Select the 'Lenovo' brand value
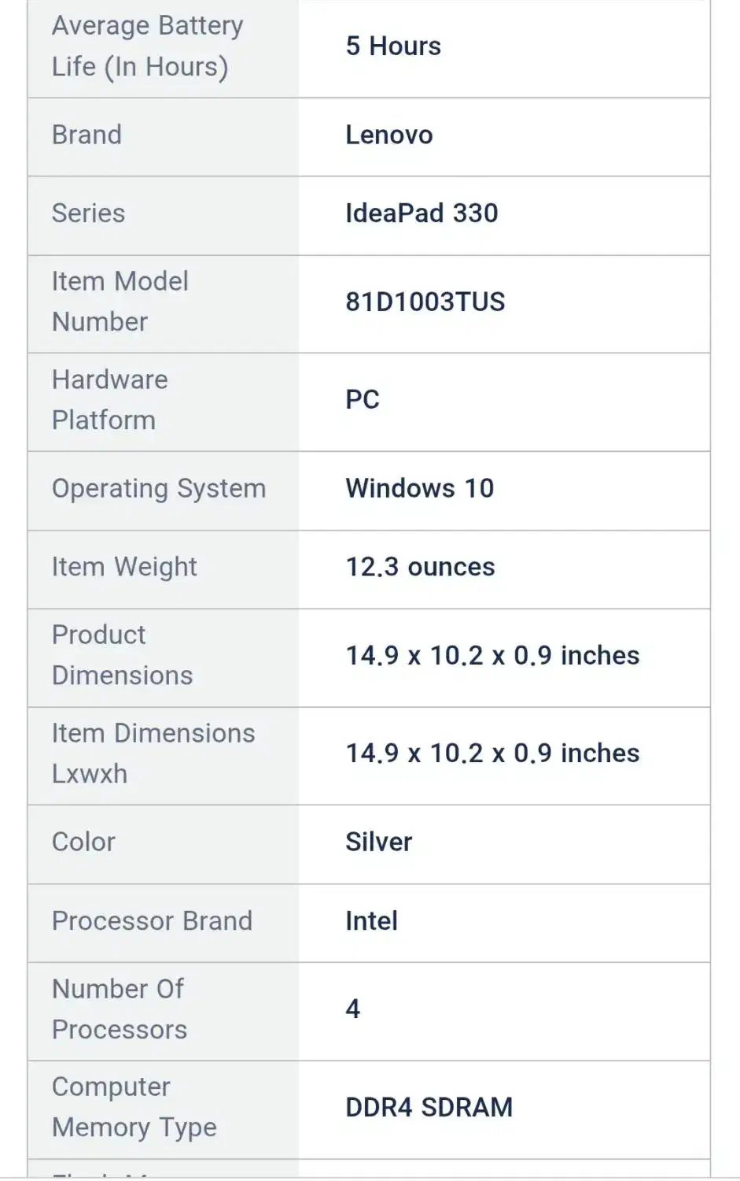 388,135
